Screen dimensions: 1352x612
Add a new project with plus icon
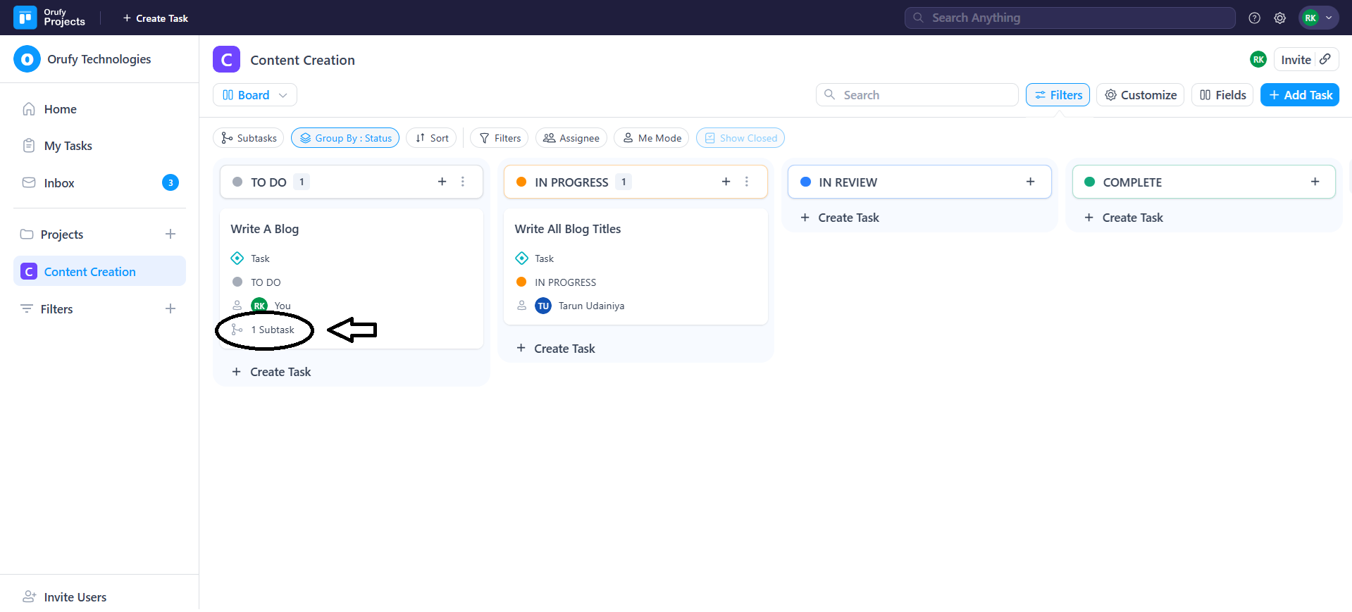point(170,234)
